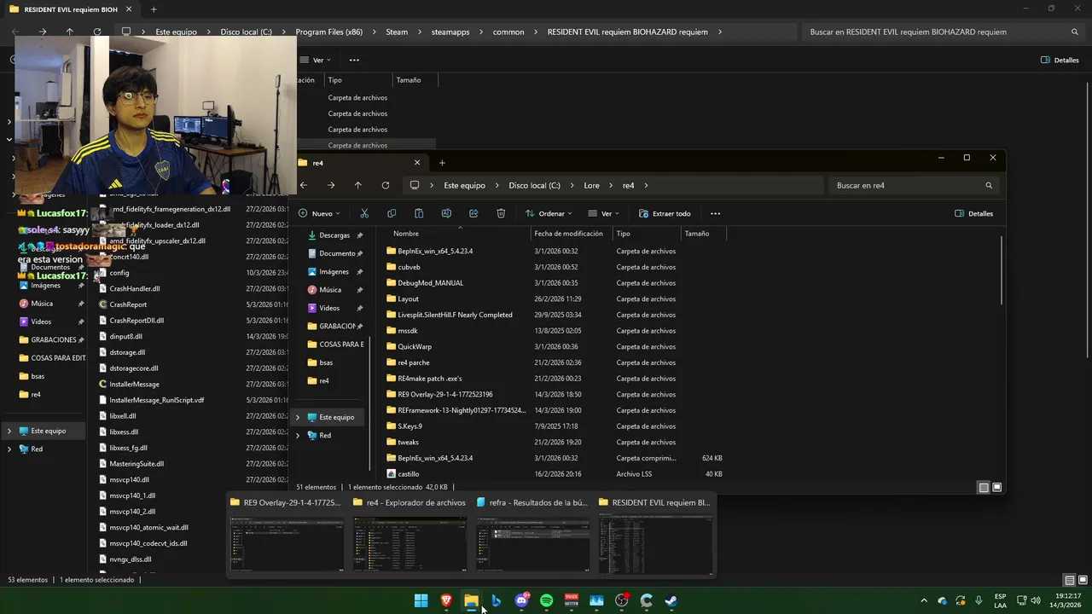Open the three-dots more menu in re4 toolbar

point(715,213)
